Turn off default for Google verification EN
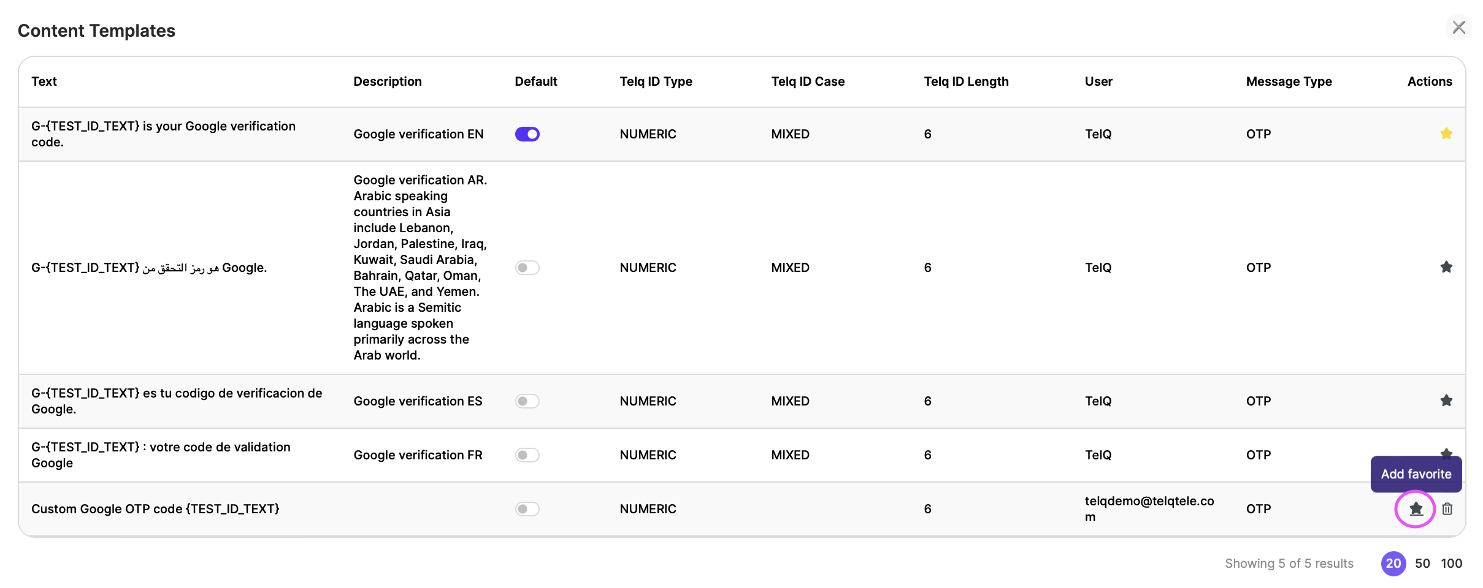The height and width of the screenshot is (588, 1483). click(527, 134)
